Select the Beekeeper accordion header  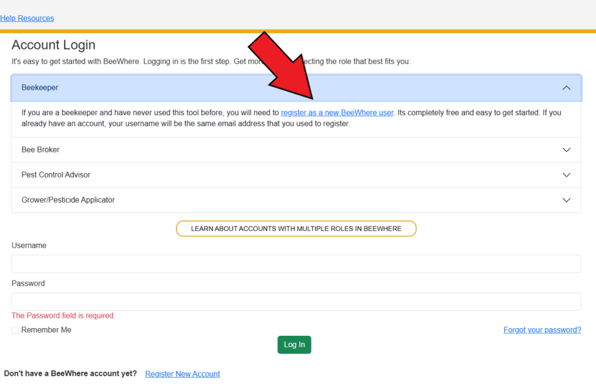(38, 87)
